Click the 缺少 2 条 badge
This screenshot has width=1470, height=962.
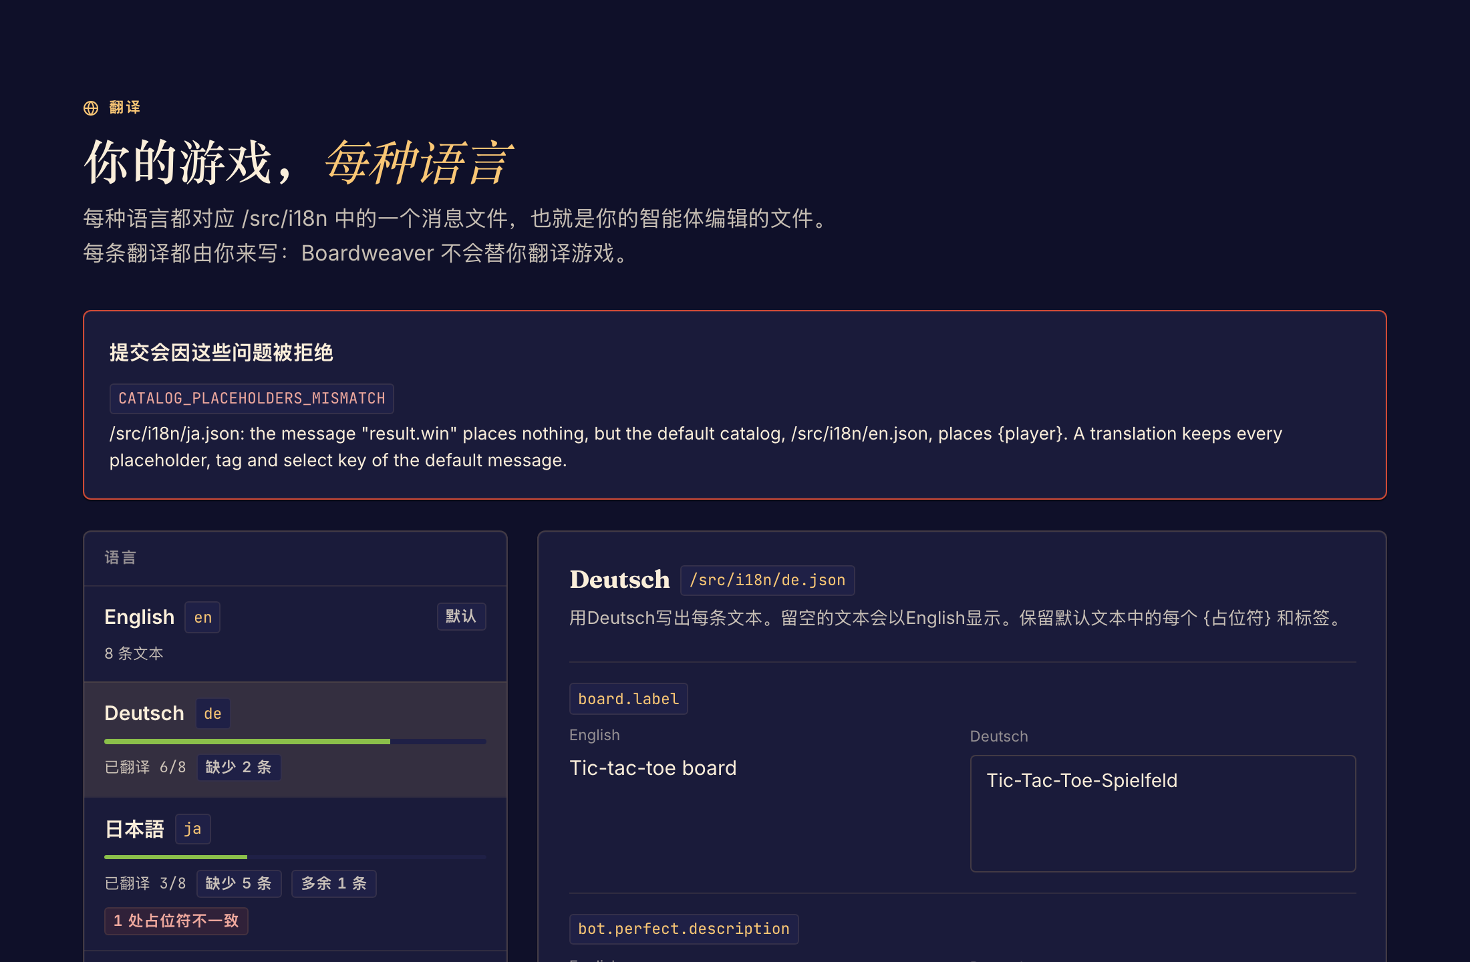tap(239, 767)
